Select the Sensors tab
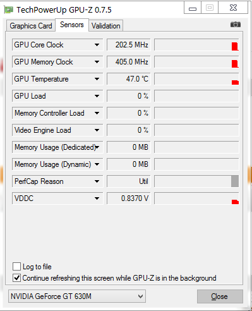This screenshot has width=252, height=311. [x=72, y=25]
